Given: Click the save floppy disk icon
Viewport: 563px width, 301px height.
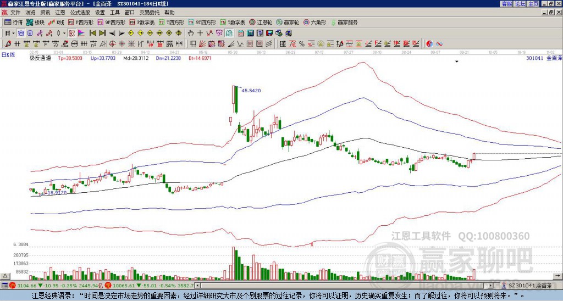Looking at the screenshot, I should pyautogui.click(x=269, y=34).
